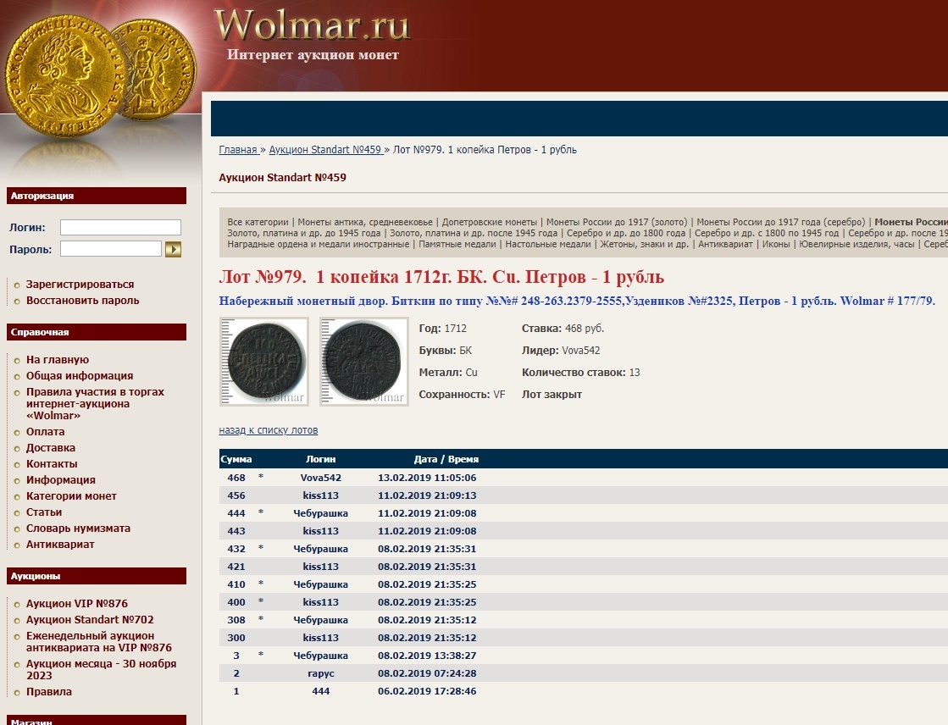Go to Главная breadcrumb link

tap(237, 150)
